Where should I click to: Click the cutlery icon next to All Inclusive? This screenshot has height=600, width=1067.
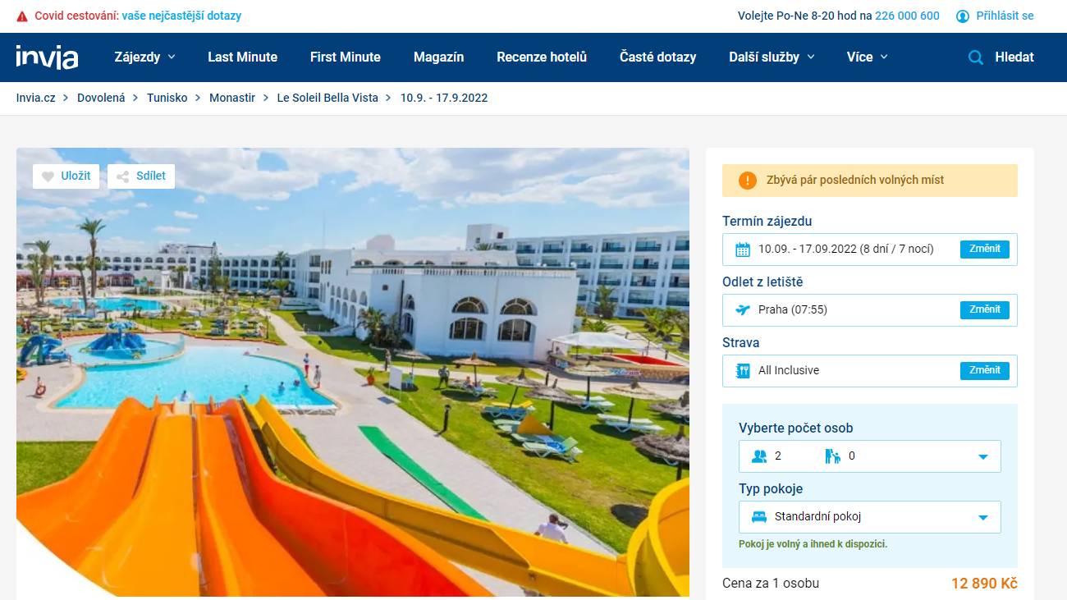point(743,371)
